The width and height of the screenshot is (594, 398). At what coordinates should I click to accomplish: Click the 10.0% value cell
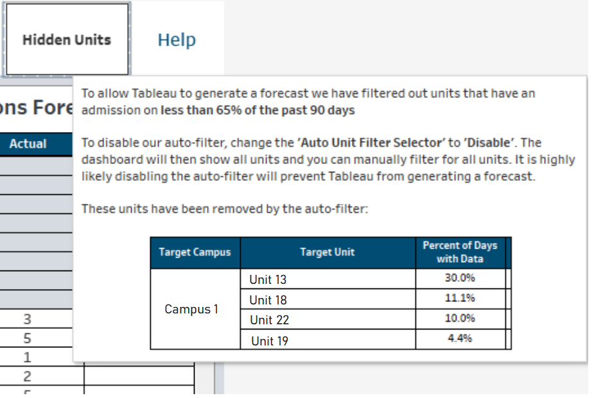(460, 319)
